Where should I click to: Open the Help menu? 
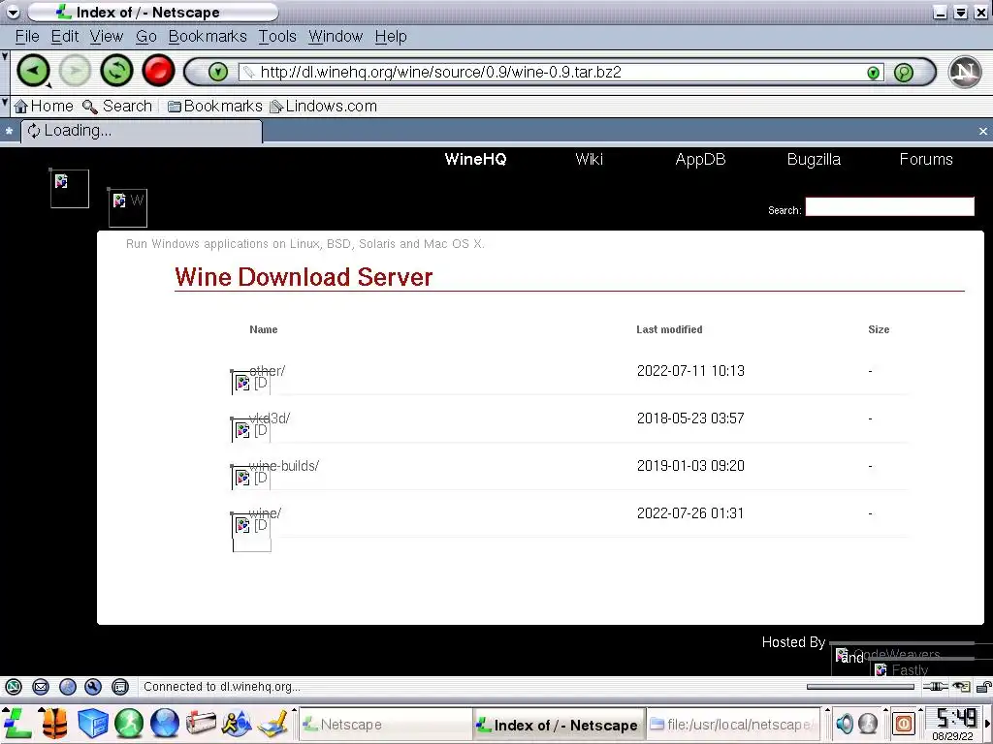[391, 37]
